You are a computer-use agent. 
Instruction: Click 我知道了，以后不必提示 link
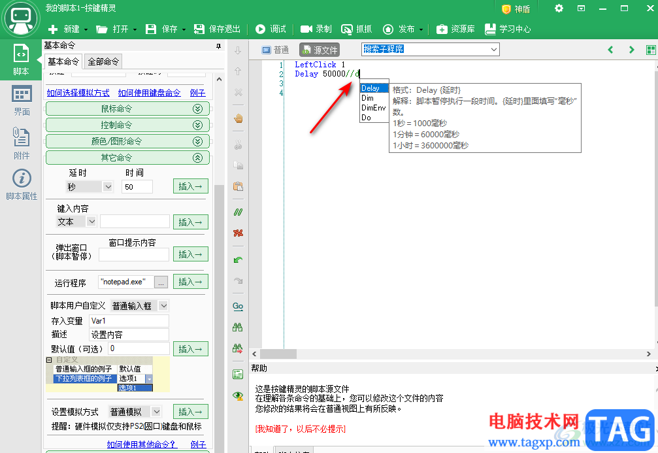pos(301,429)
